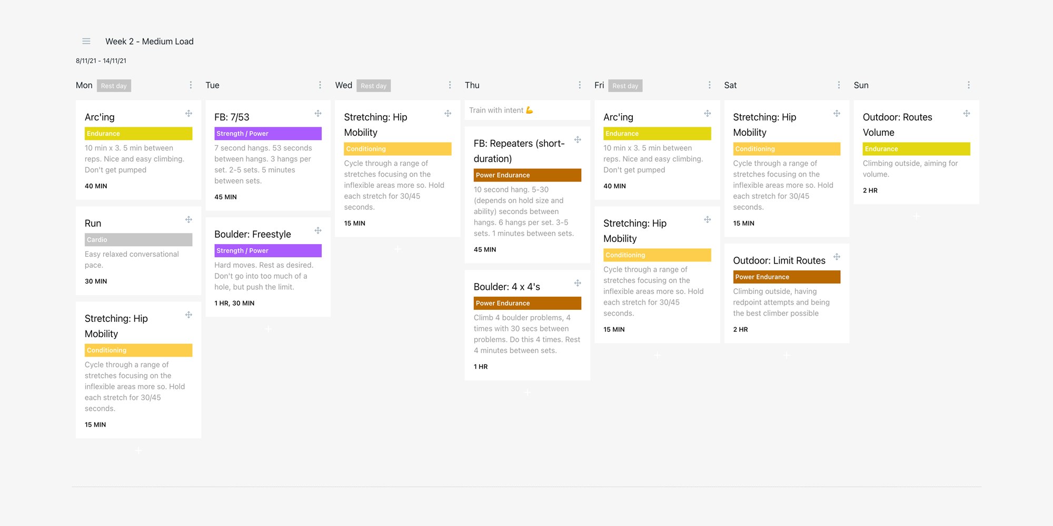Open Saturday column three-dot menu

pos(839,85)
